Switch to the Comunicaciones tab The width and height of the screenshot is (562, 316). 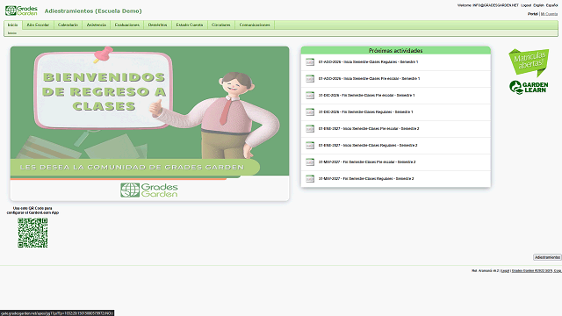(x=255, y=25)
